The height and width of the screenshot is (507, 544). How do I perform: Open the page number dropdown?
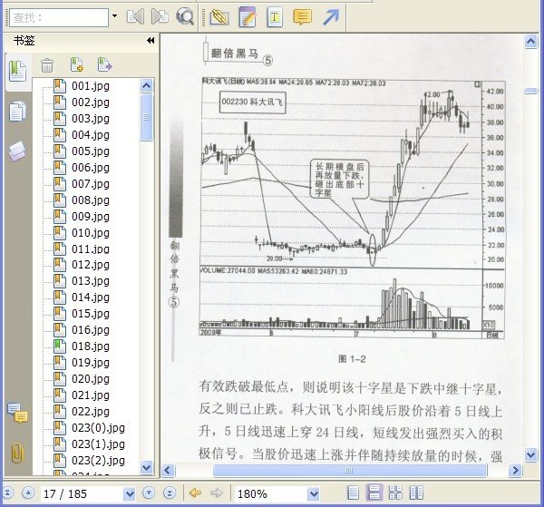pyautogui.click(x=130, y=493)
